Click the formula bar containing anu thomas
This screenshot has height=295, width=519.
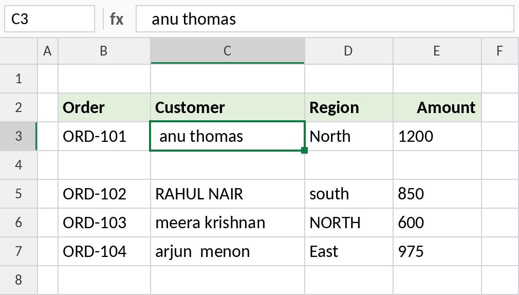click(325, 19)
